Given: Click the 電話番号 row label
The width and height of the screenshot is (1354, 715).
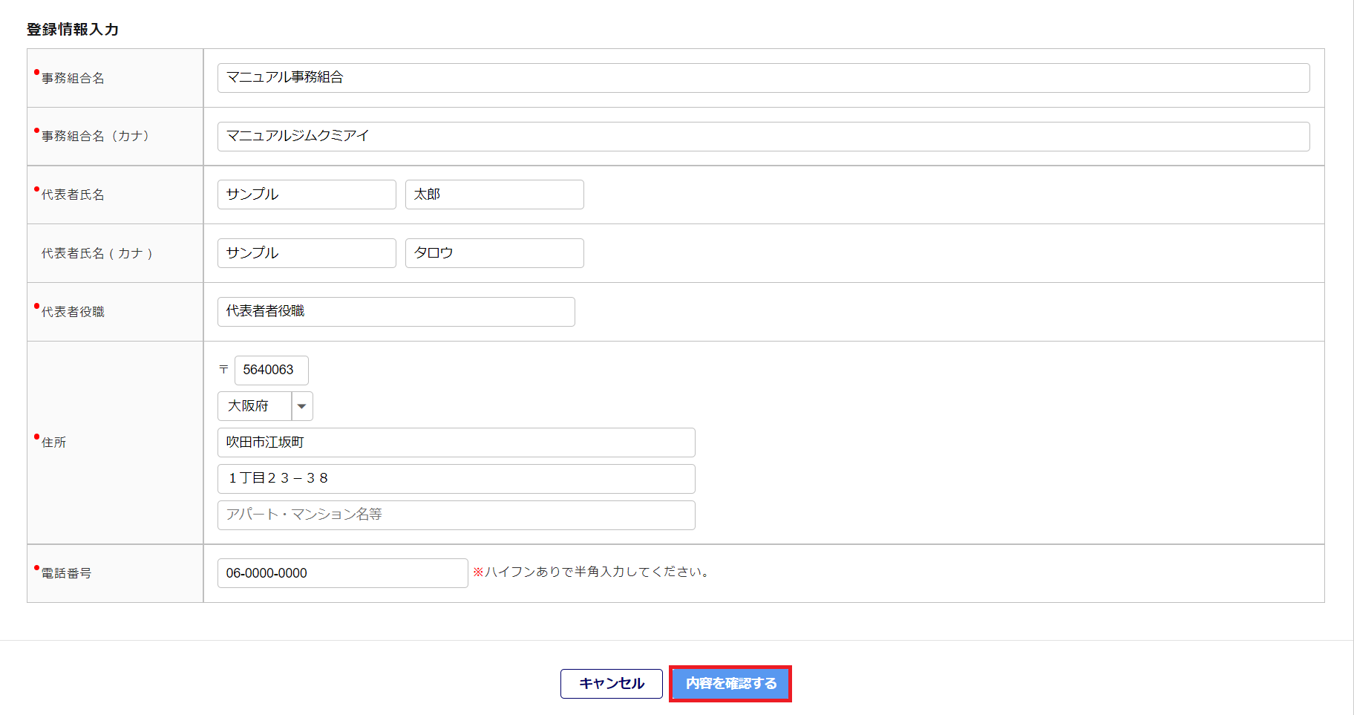Looking at the screenshot, I should [x=66, y=573].
